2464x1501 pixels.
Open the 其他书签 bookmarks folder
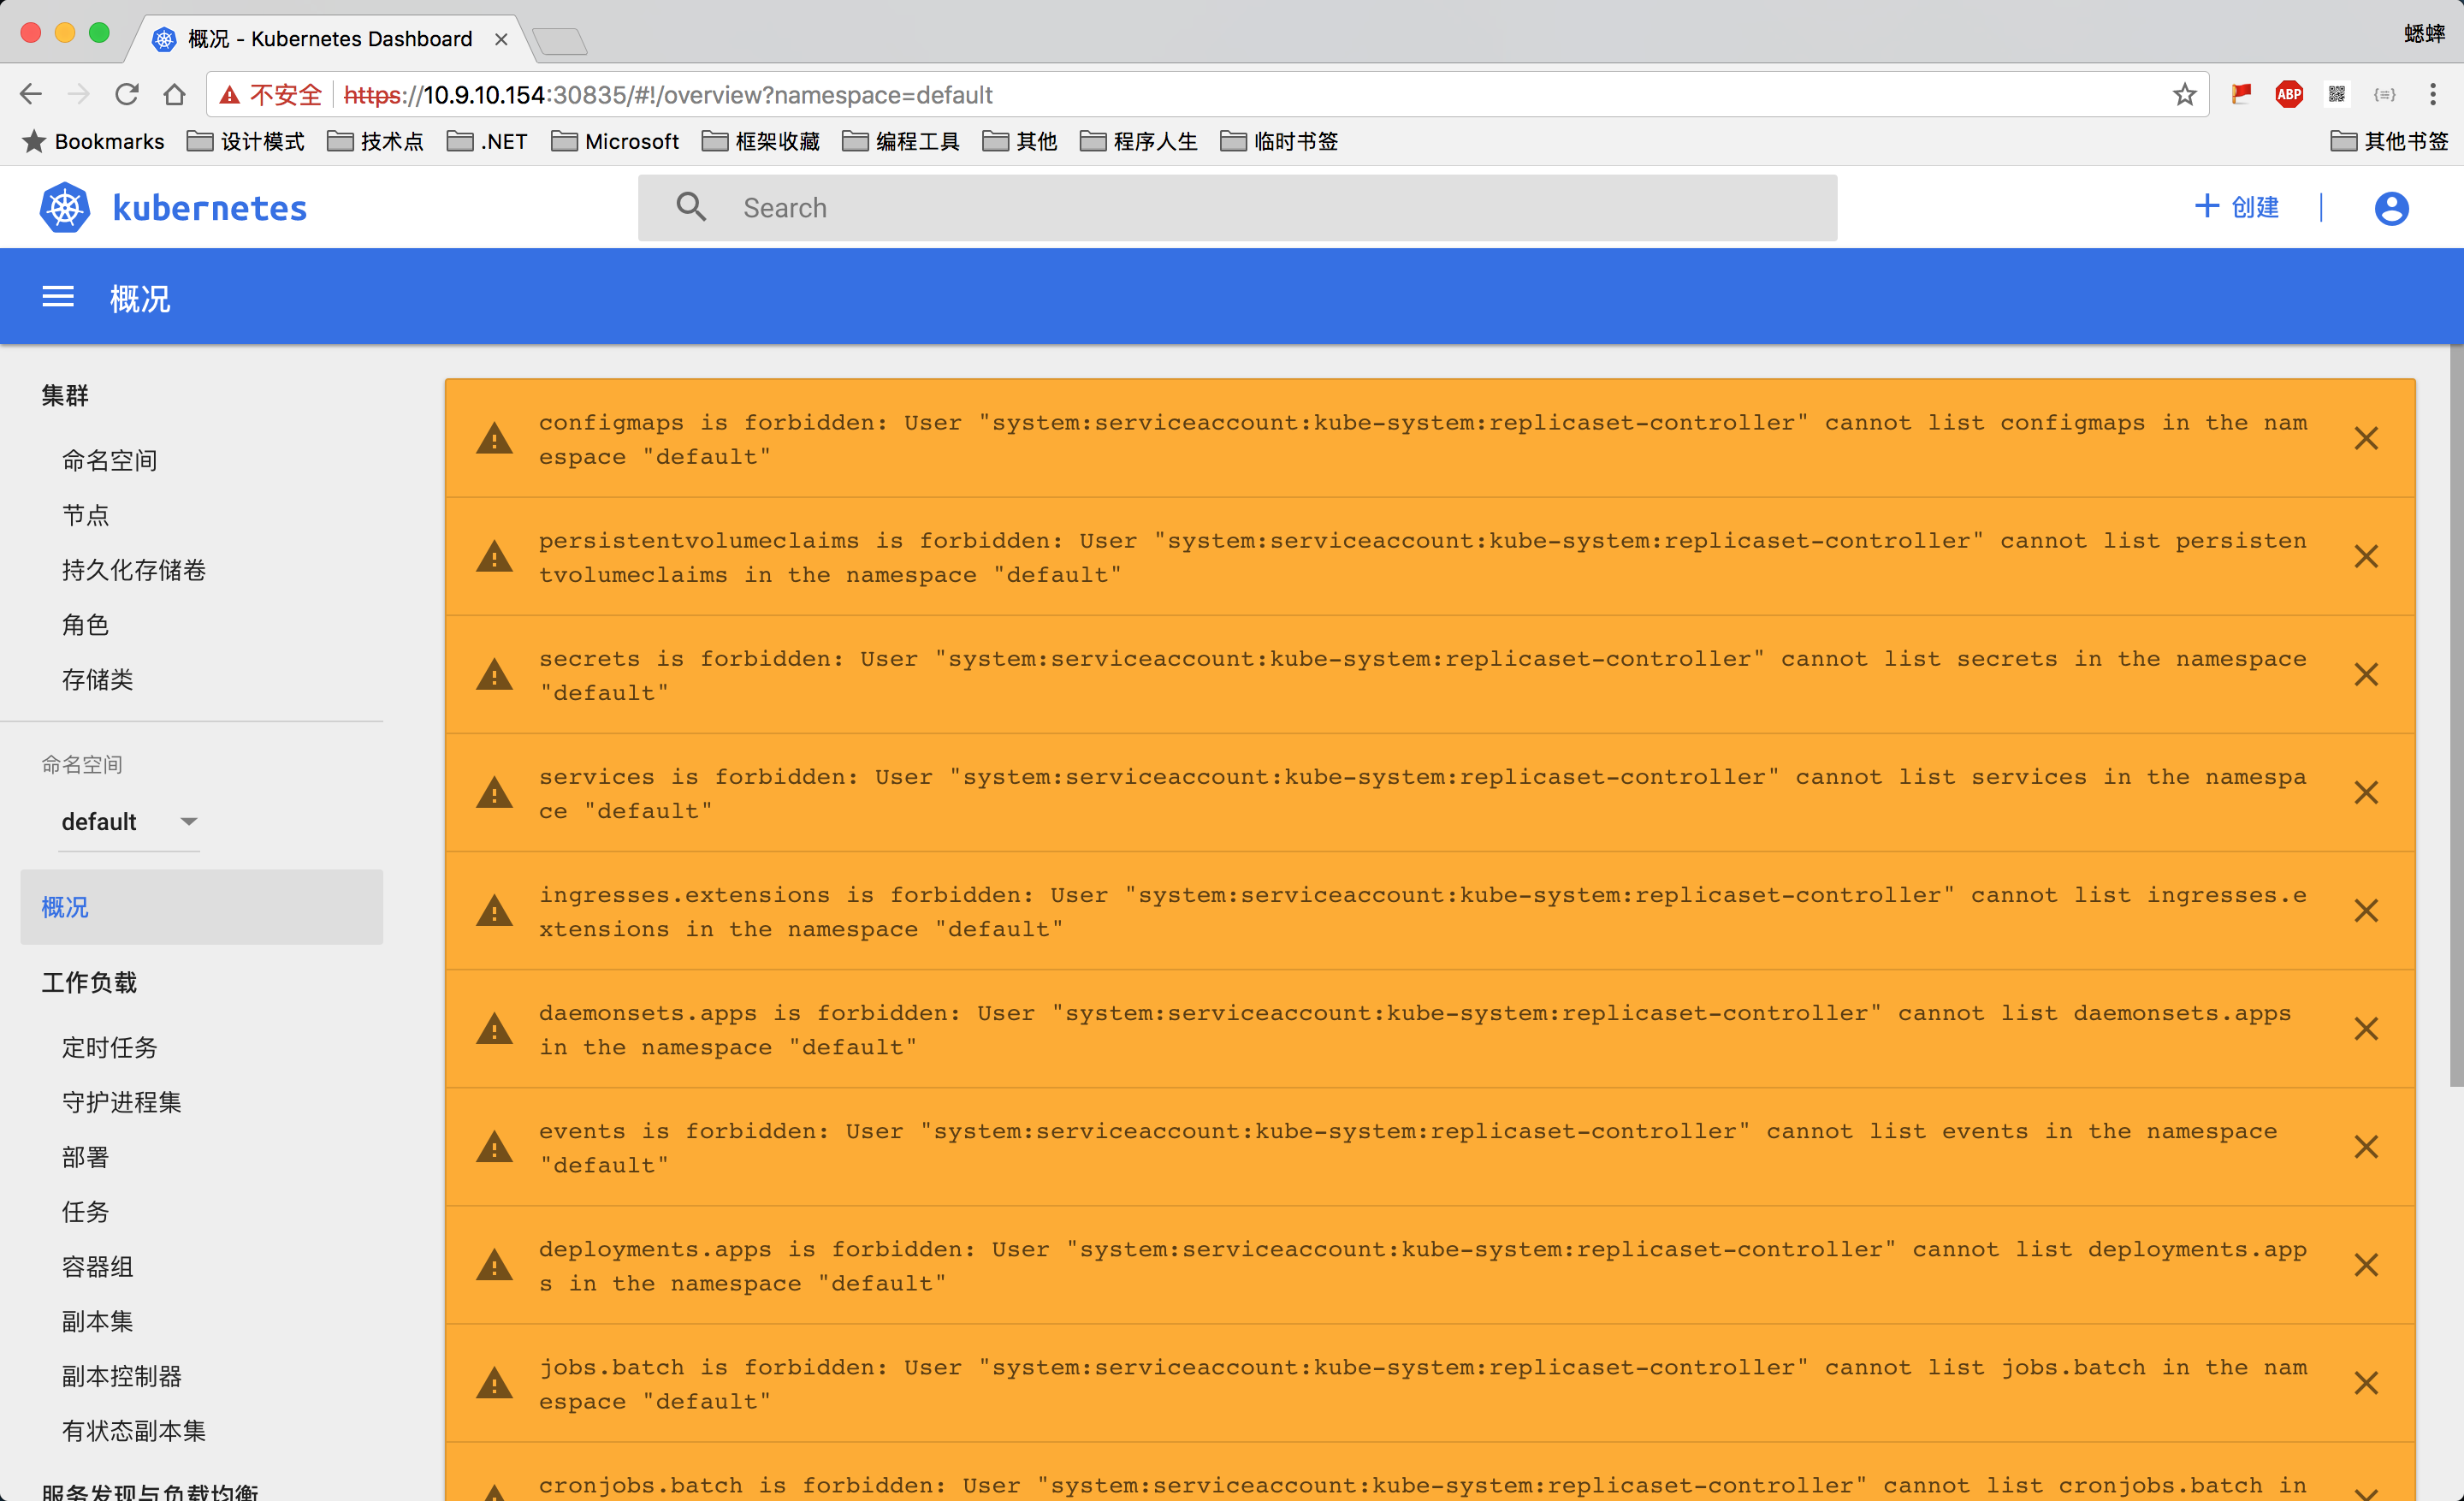click(x=2390, y=142)
